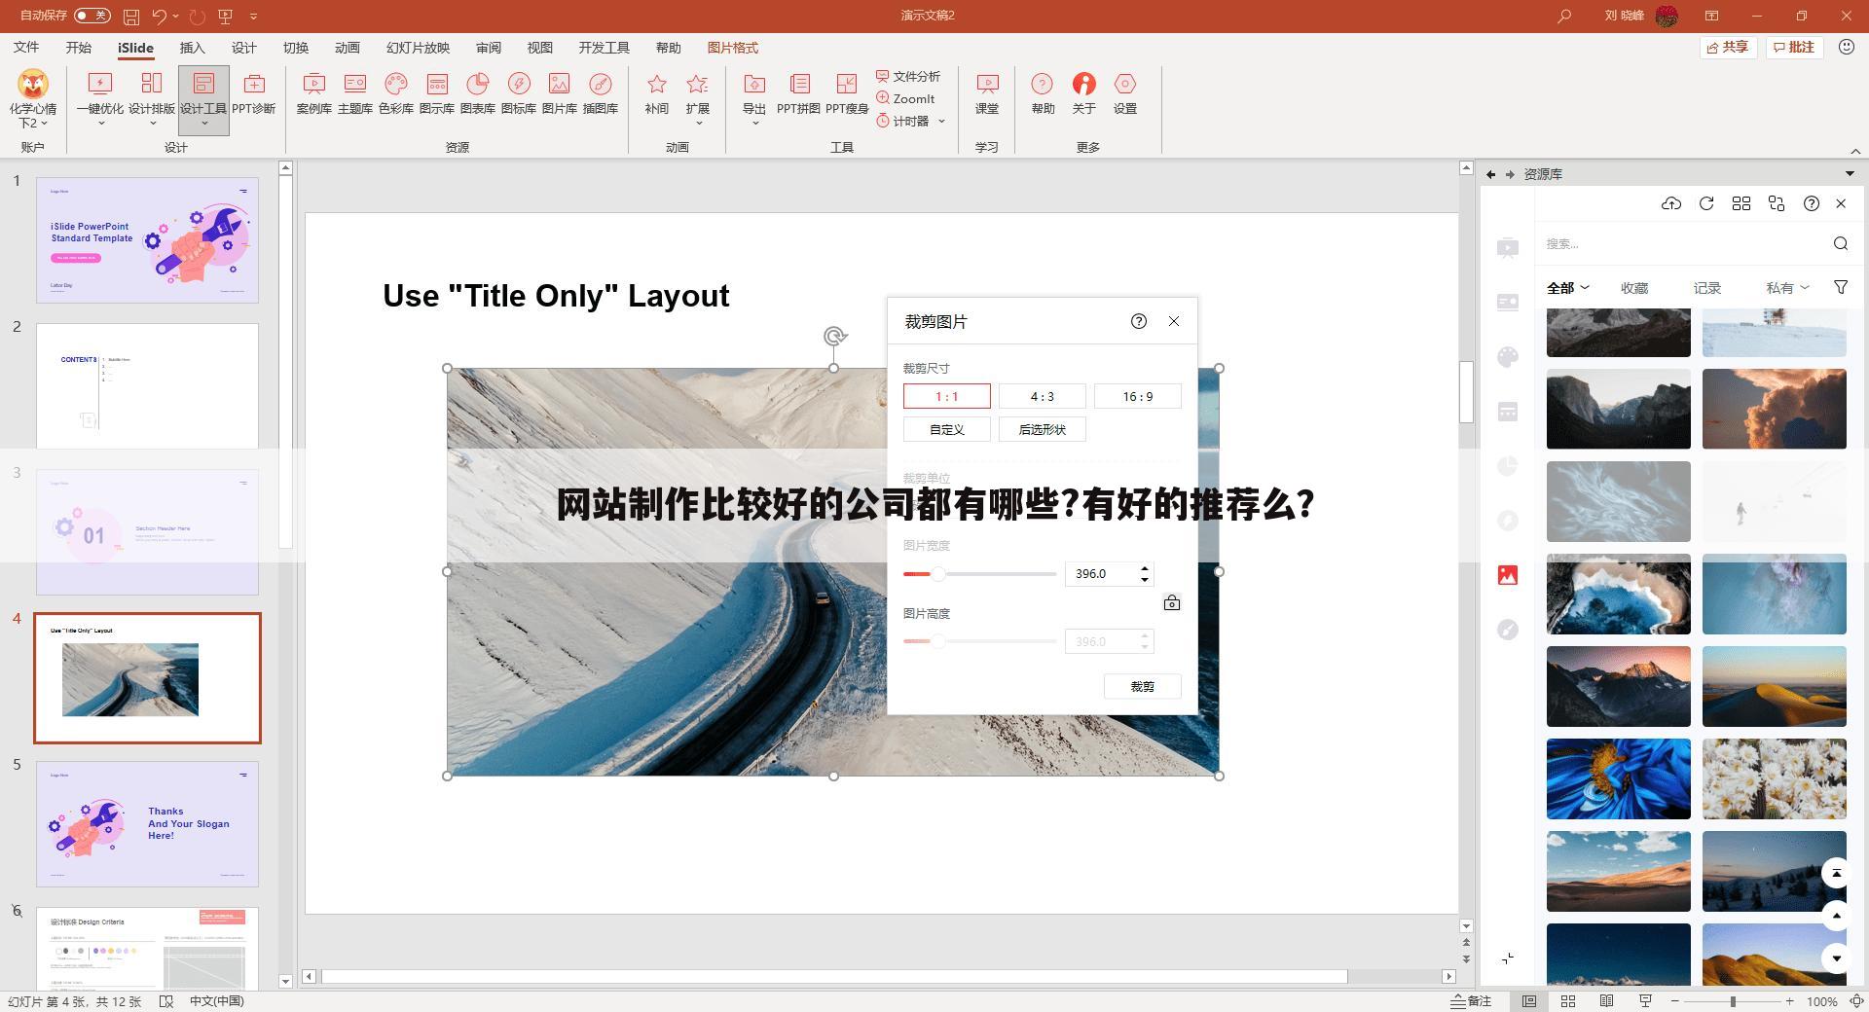Open the 插入 ribbon tab
Image resolution: width=1869 pixels, height=1012 pixels.
(x=192, y=48)
